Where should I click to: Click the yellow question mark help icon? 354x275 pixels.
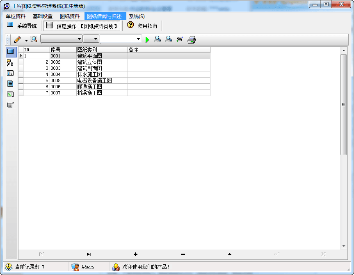[x=130, y=25]
